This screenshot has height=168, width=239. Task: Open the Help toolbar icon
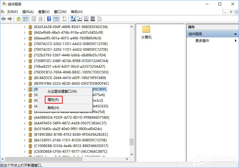49,18
